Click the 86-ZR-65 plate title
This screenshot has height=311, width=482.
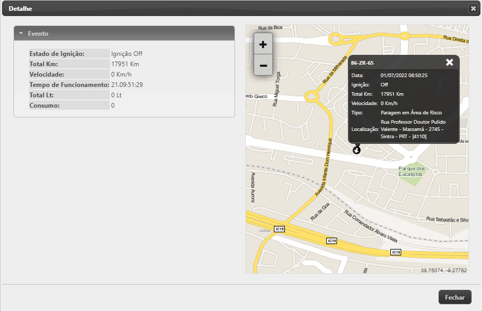(362, 63)
